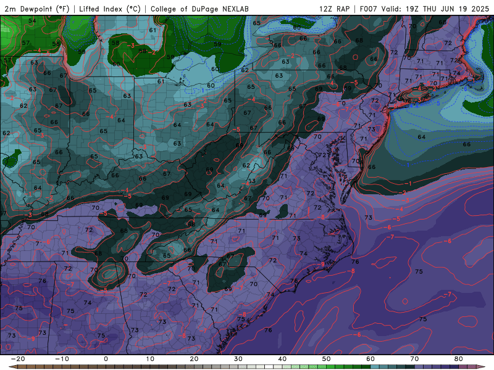Click the -20 value on the color scale
Viewport: 494px width, 370px height.
(18, 359)
